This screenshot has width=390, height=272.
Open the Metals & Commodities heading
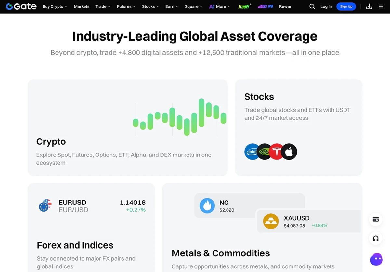221,253
